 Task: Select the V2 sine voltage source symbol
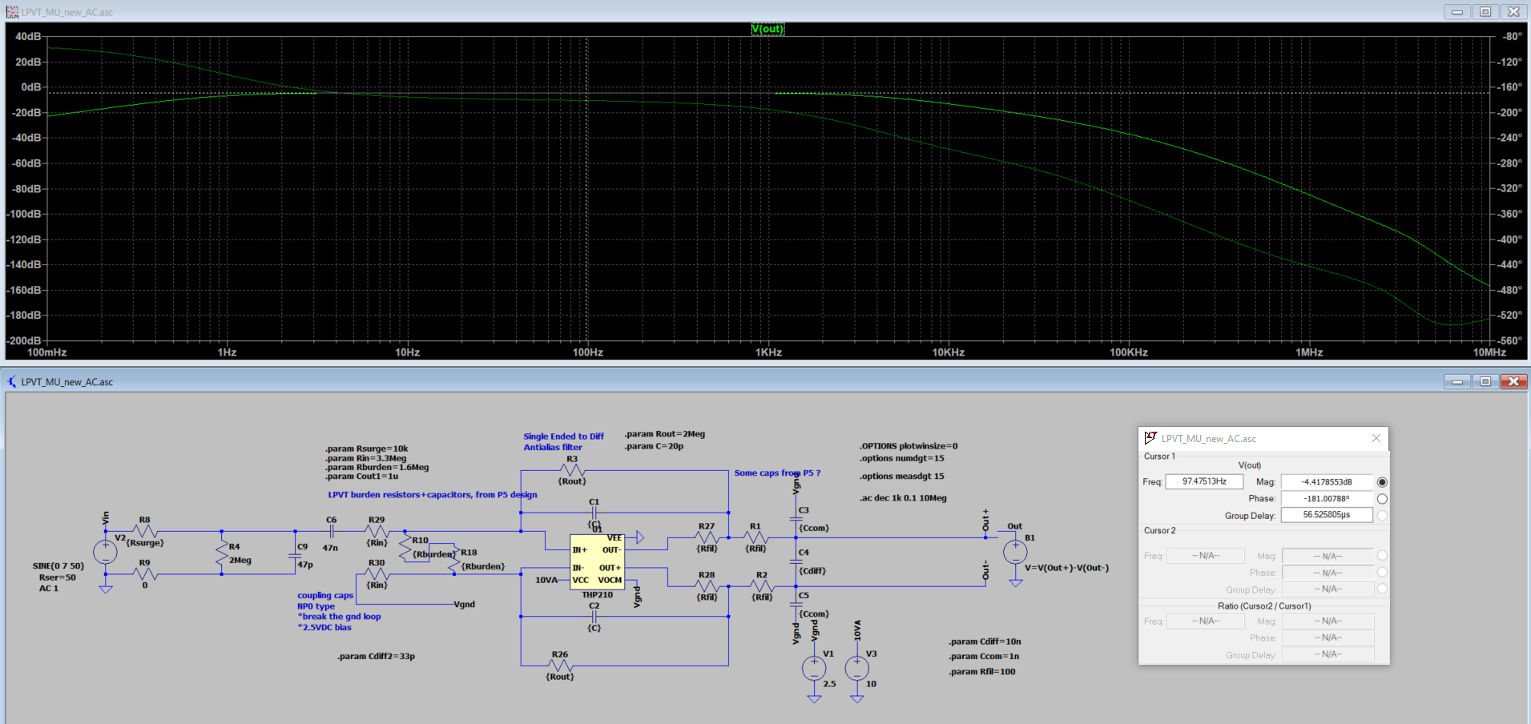click(105, 552)
